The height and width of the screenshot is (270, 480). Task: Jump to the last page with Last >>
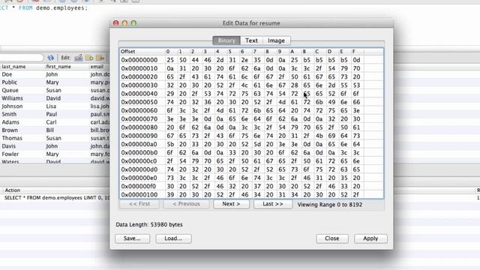[x=273, y=204]
